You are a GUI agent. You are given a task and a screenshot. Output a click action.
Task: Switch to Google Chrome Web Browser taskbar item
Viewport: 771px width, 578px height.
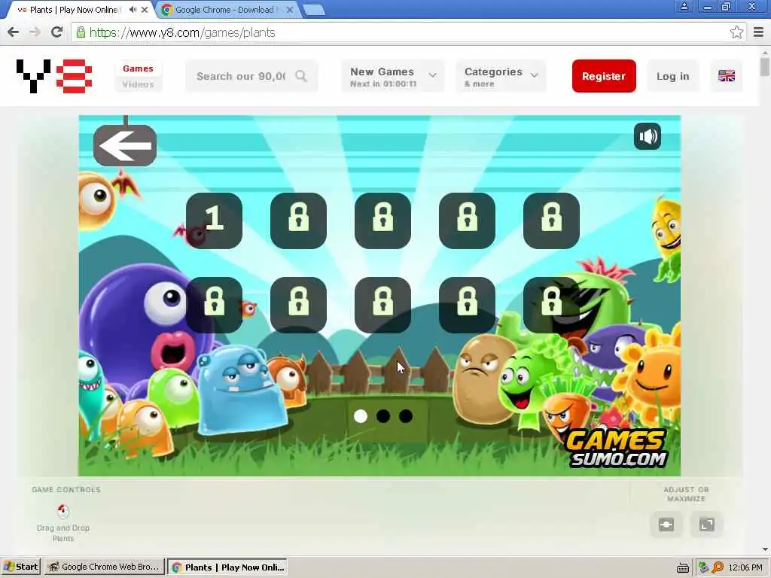[x=104, y=567]
